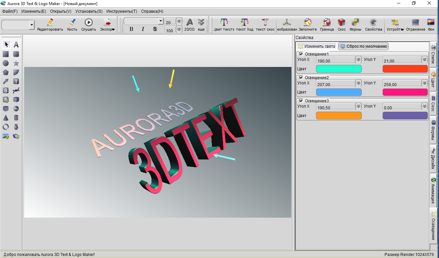The width and height of the screenshot is (439, 258).
Task: Disable the Освещение1 checkbox
Action: click(301, 54)
